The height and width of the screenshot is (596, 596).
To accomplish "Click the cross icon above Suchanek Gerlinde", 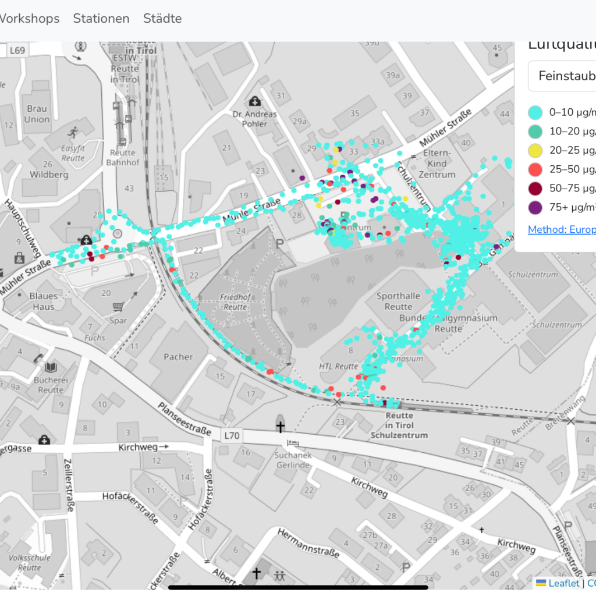I will click(x=280, y=427).
